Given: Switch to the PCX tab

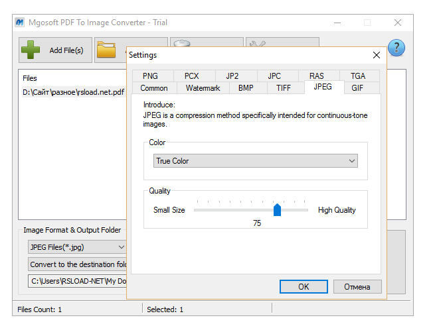Looking at the screenshot, I should (195, 76).
